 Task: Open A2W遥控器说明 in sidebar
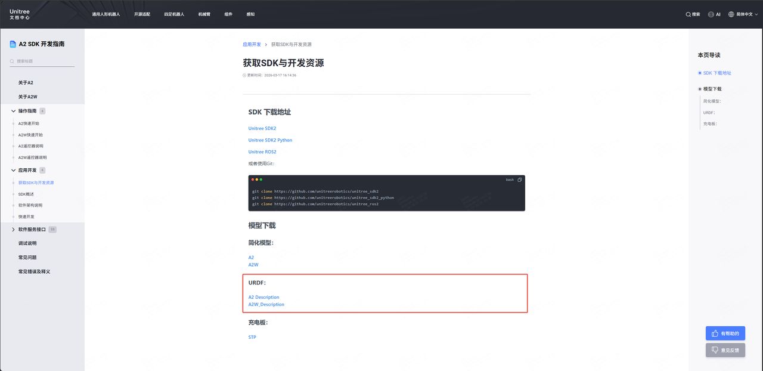(32, 157)
